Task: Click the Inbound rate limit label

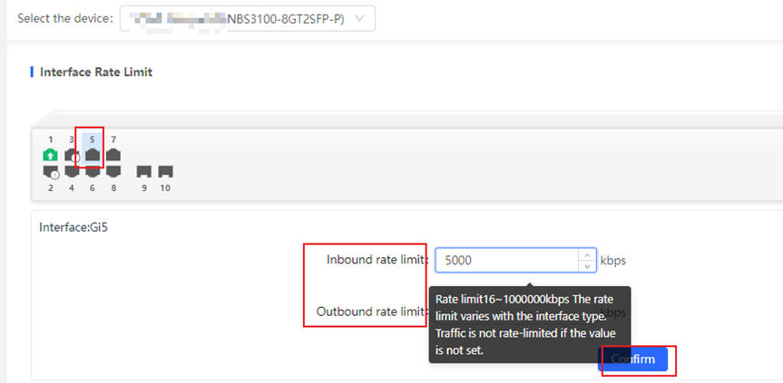Action: pos(376,260)
